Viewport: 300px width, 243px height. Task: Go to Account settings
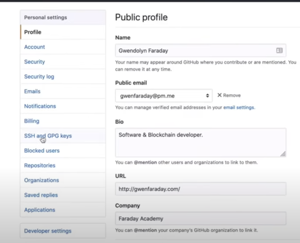[x=34, y=47]
